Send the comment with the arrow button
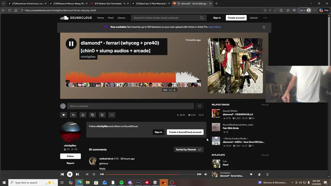 [x=199, y=106]
